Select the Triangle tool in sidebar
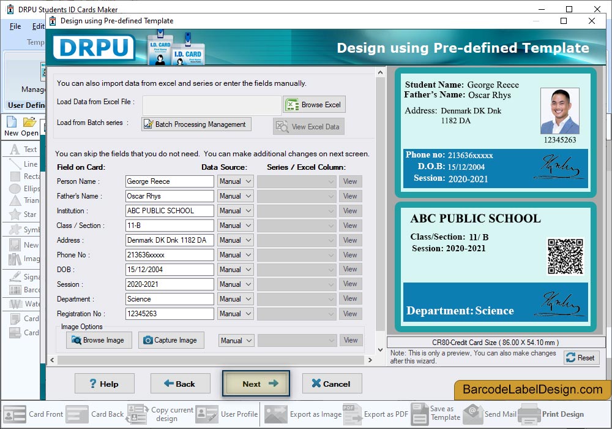Screen dimensions: 612x429 click(24, 200)
